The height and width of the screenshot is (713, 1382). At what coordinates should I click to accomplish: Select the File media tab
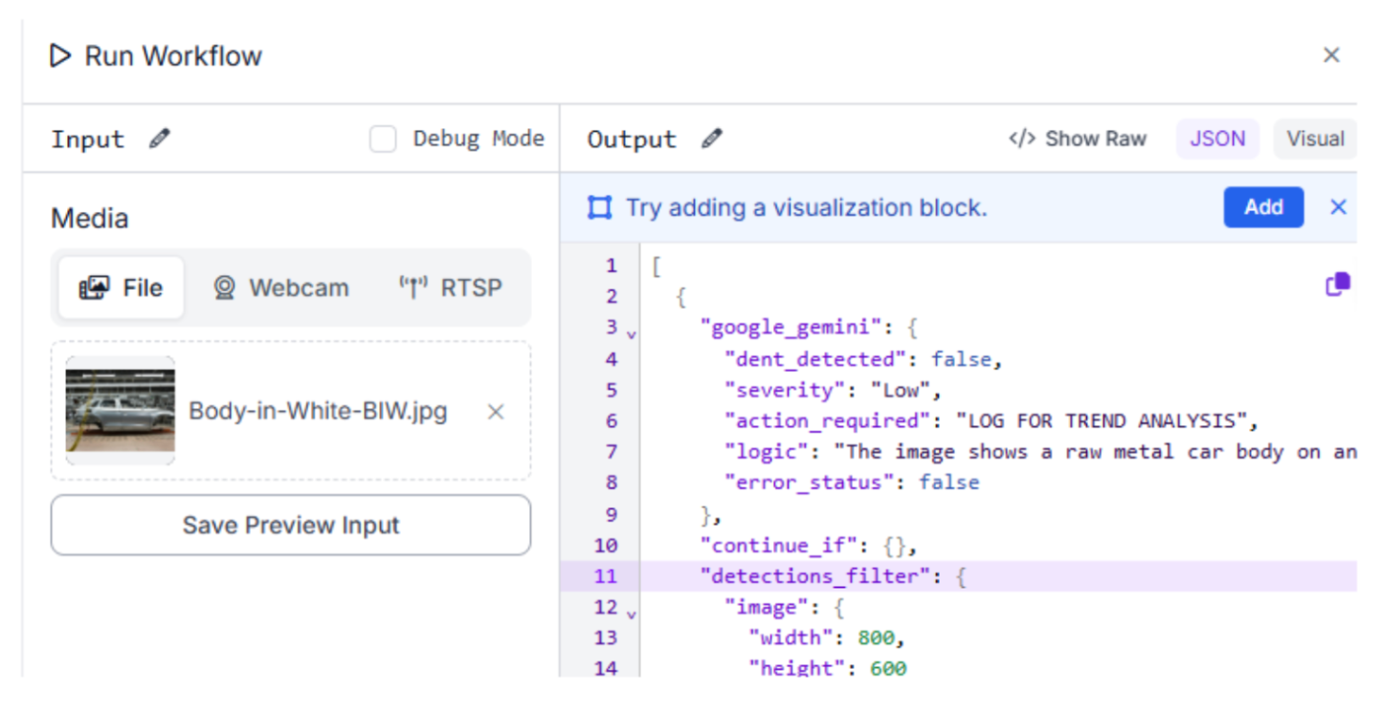(121, 288)
